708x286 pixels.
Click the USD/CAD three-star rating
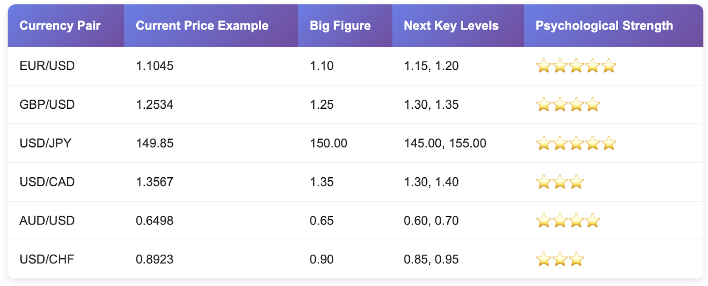click(x=560, y=182)
